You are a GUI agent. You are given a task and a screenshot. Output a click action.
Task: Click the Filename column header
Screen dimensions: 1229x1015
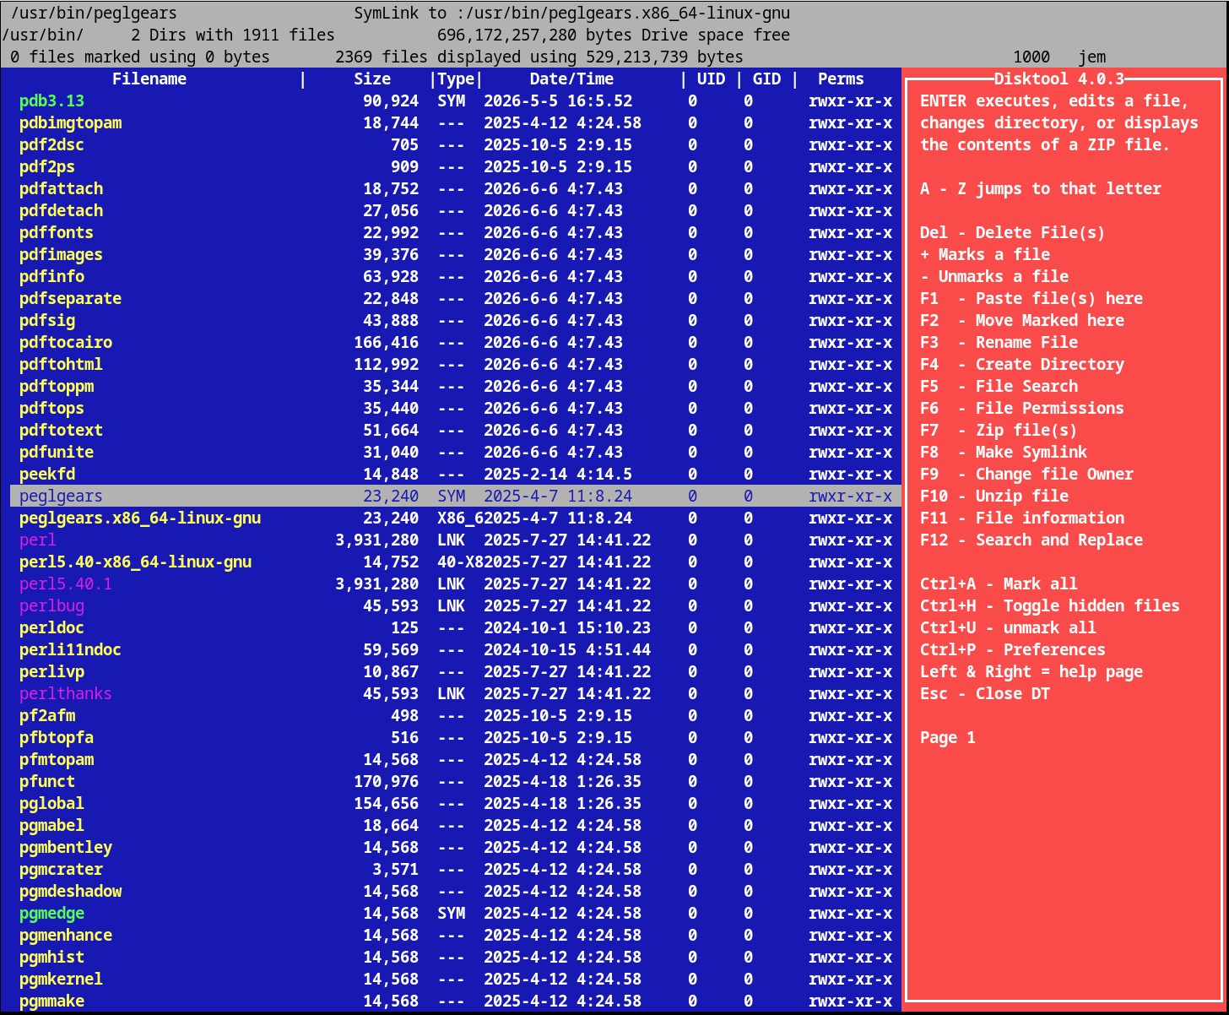click(149, 79)
